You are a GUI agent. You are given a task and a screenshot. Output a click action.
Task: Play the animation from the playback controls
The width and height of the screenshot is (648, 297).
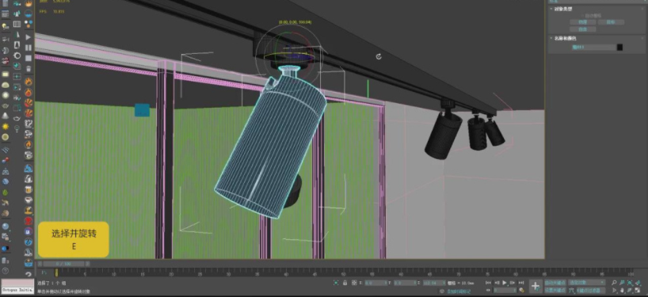tap(504, 283)
